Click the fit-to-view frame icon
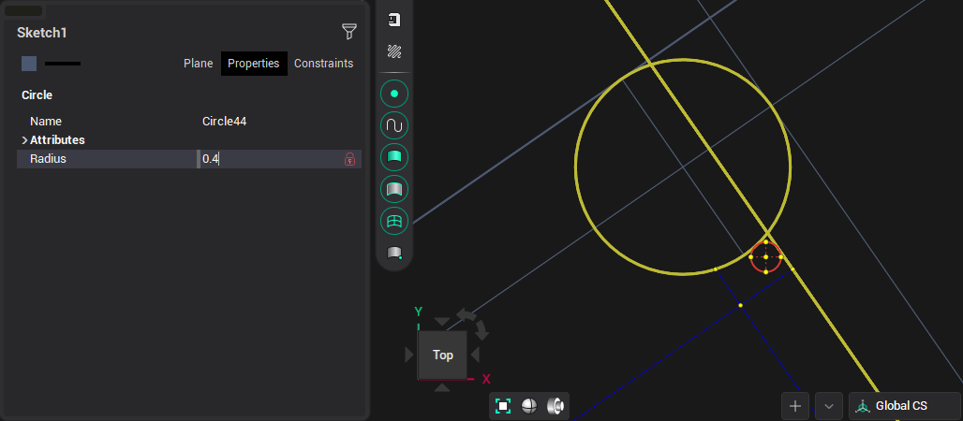The image size is (963, 421). 503,406
